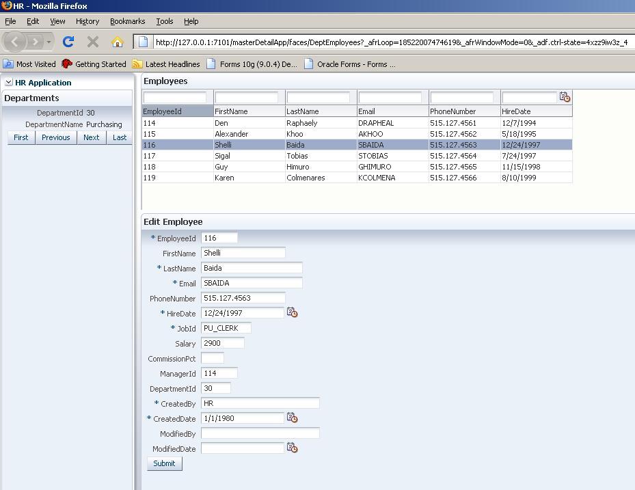Open the back/forward history dropdown arrow
This screenshot has width=635, height=490.
[49, 42]
